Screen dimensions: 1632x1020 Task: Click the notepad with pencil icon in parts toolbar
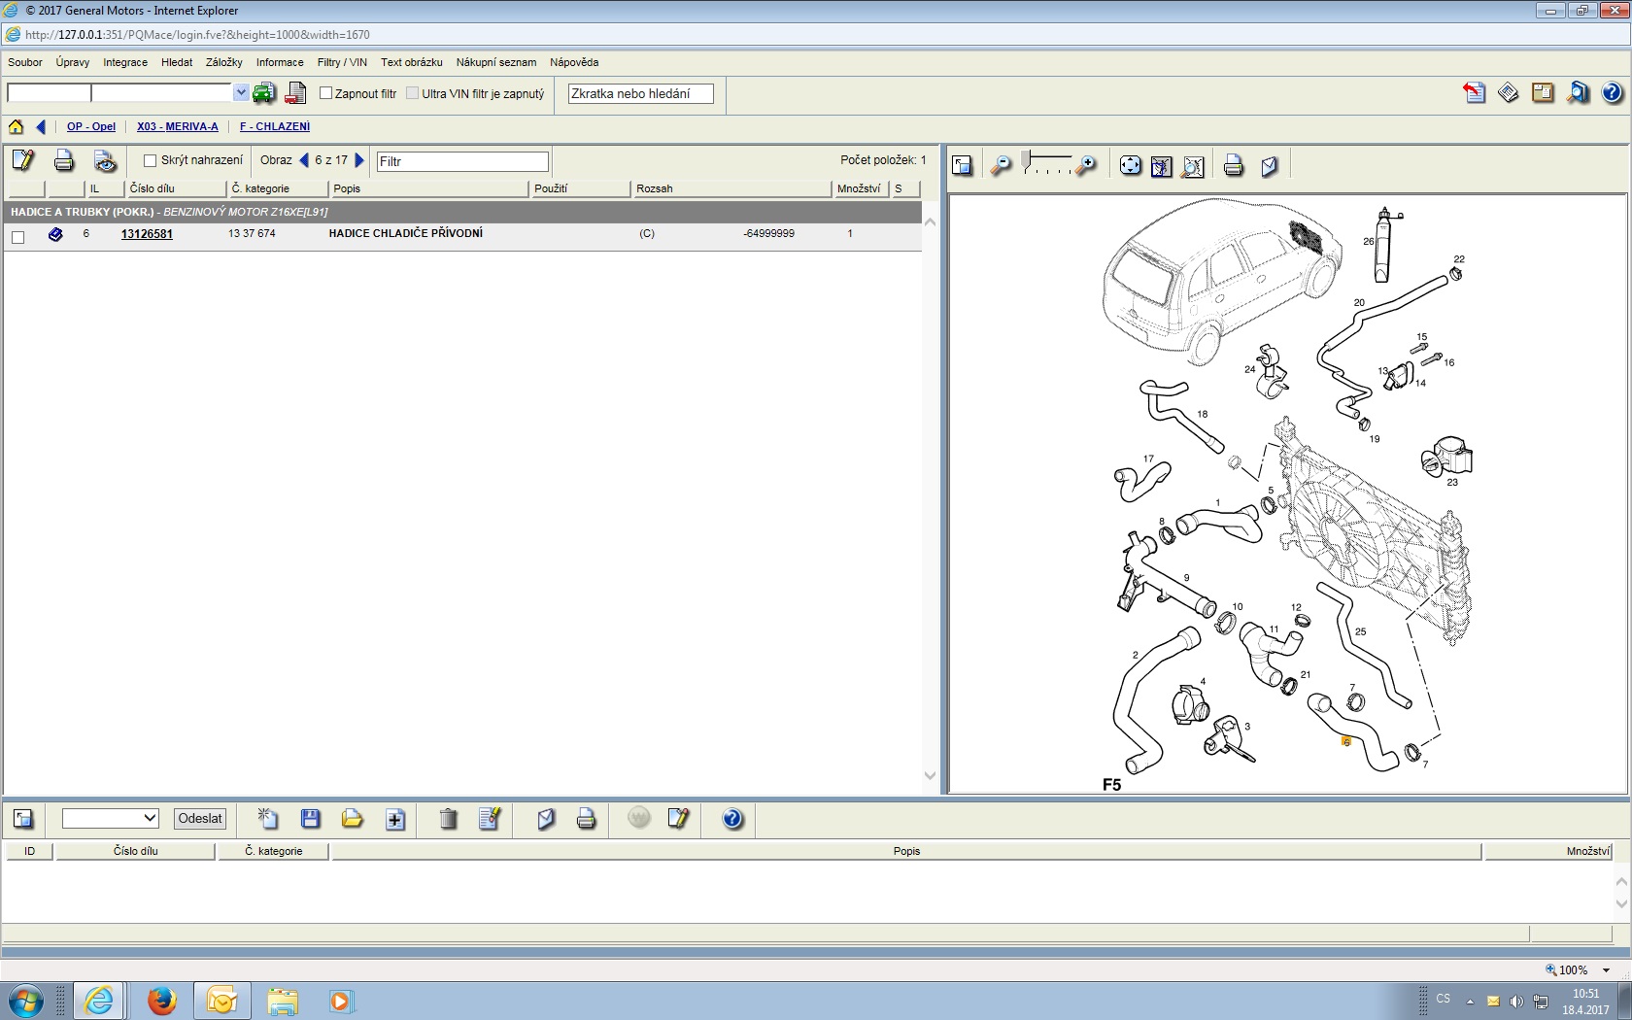[x=22, y=160]
